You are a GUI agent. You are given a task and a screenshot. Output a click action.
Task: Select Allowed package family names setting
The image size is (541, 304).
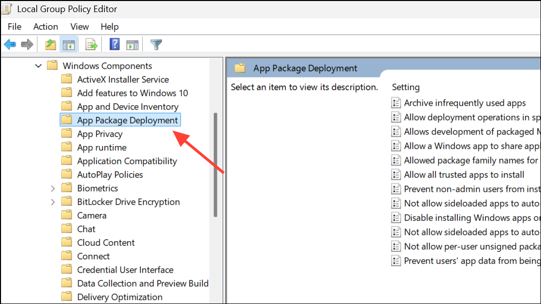(x=471, y=161)
